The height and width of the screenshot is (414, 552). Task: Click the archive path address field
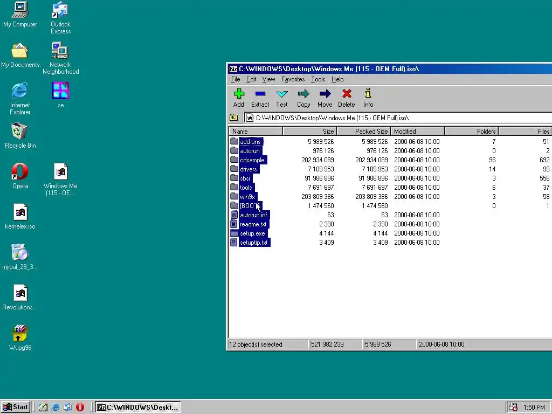(x=398, y=118)
